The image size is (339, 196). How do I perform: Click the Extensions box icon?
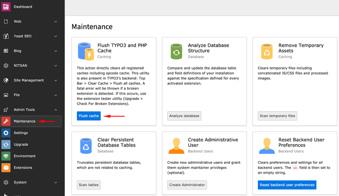coord(6,168)
